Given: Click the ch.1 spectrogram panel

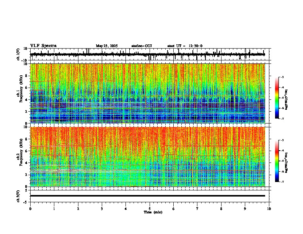Looking at the screenshot, I should tap(148, 93).
